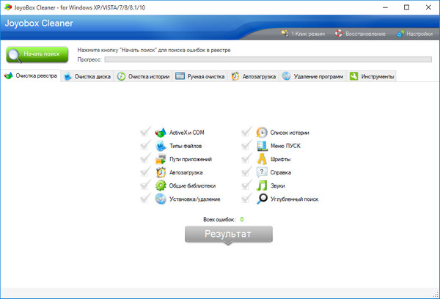Open 1-Клик режим mode

(304, 34)
